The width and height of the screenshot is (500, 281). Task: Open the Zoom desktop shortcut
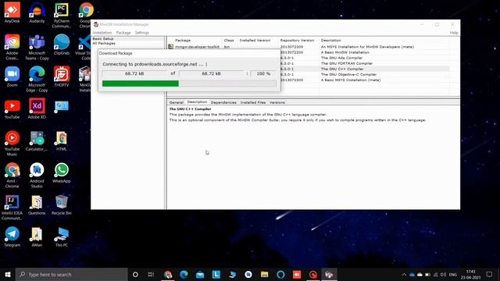[x=12, y=76]
